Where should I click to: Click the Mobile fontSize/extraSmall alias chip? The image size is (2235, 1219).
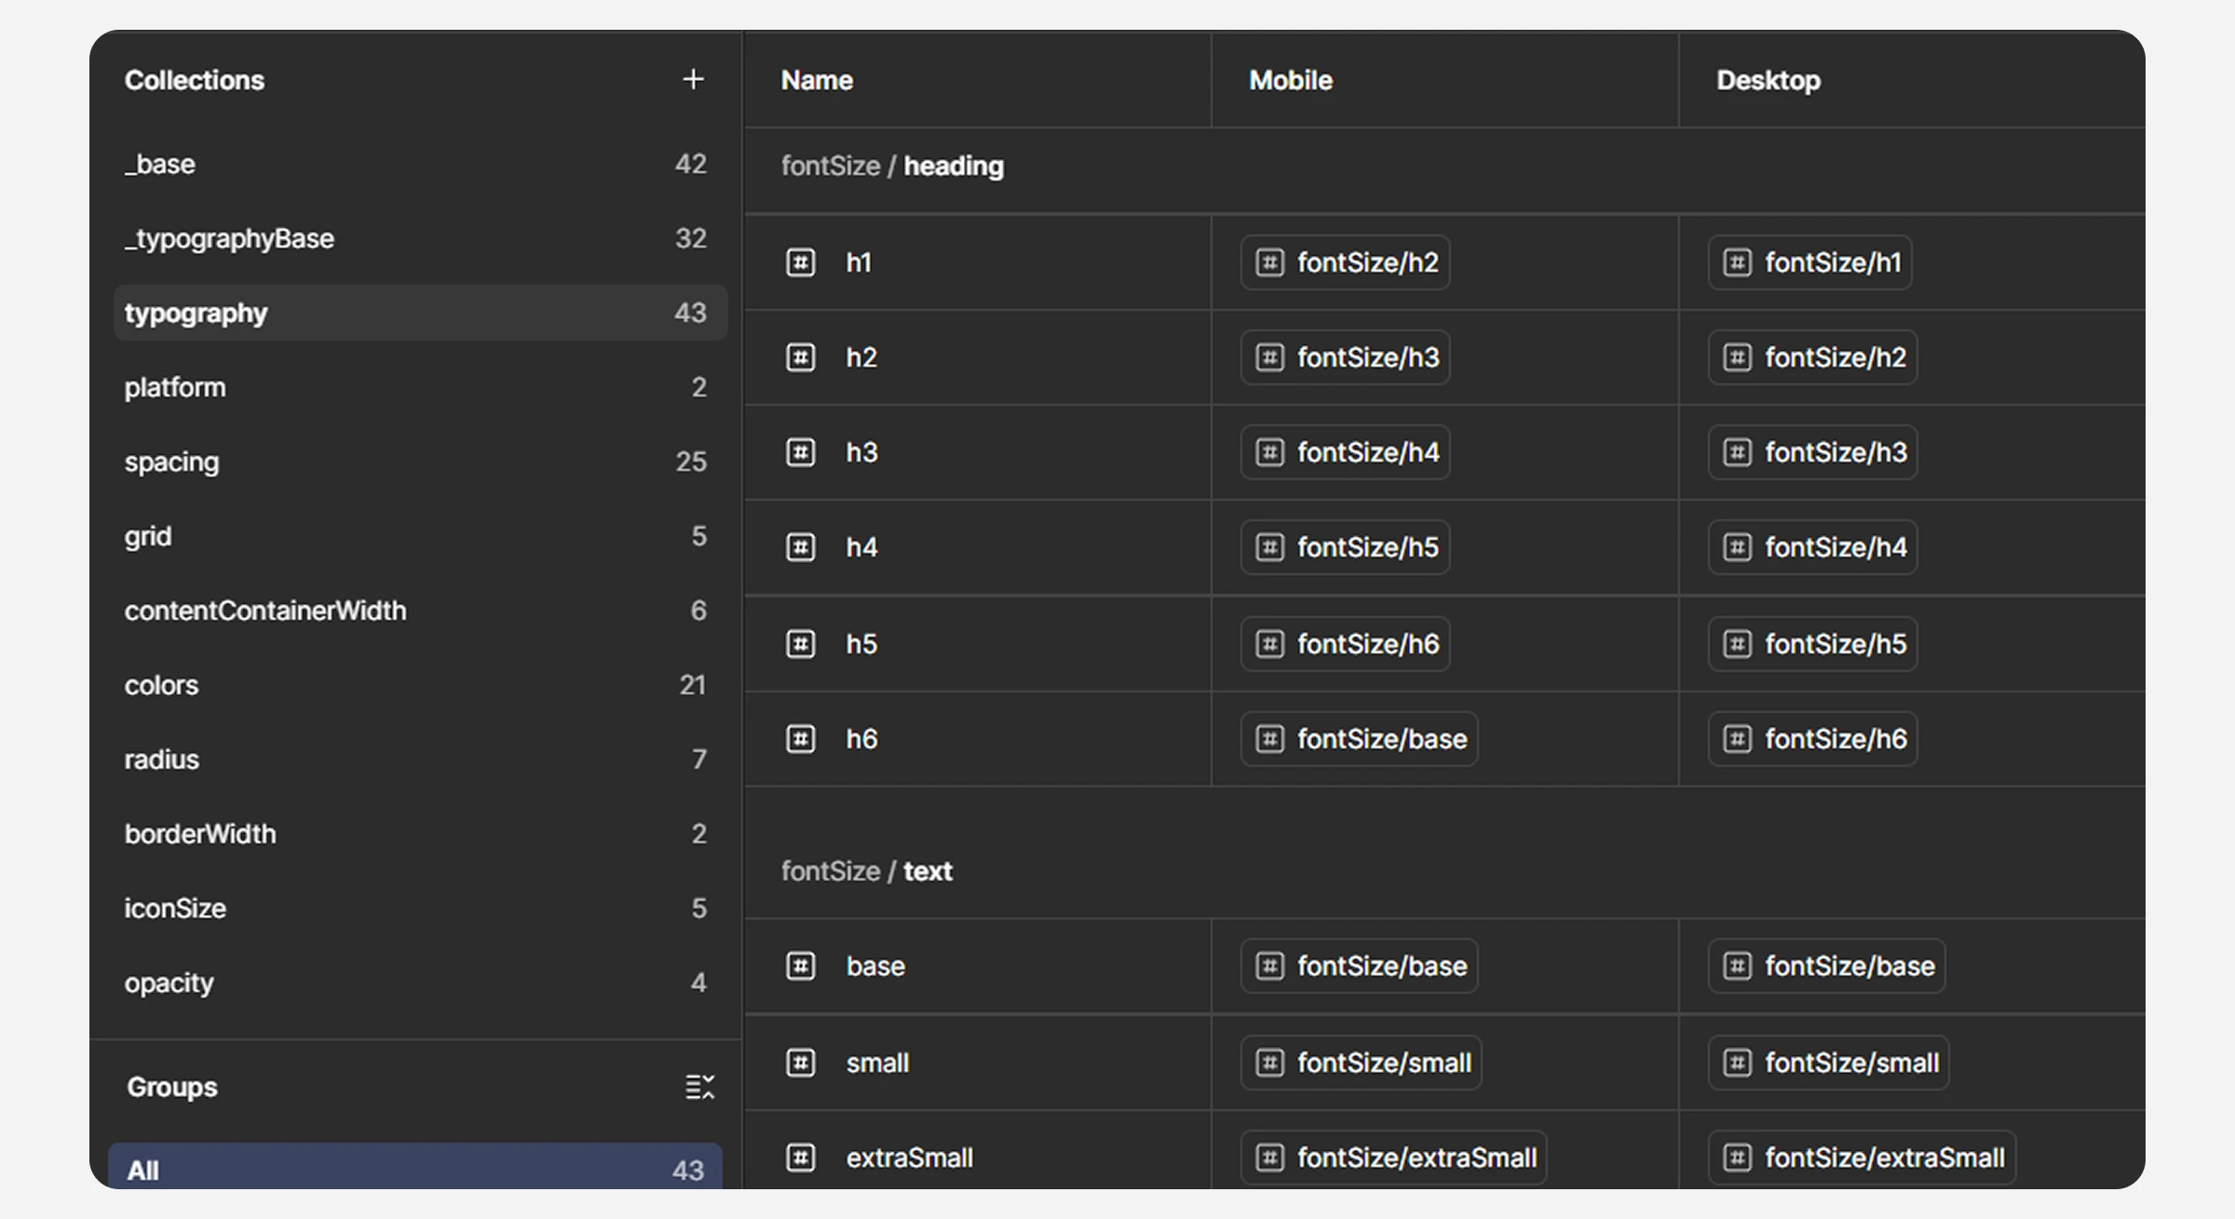(1394, 1158)
